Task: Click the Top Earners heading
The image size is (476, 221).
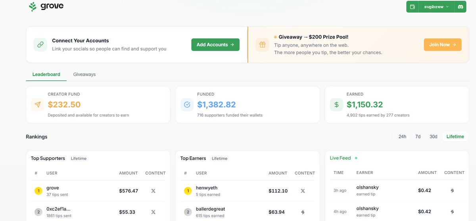Action: point(193,158)
